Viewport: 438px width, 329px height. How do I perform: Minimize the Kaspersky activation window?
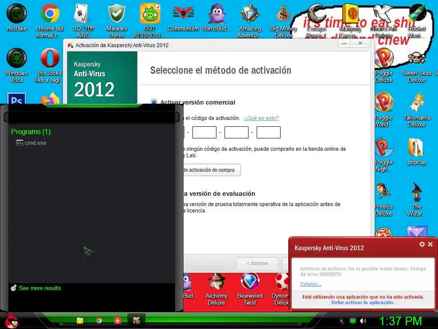click(x=344, y=43)
